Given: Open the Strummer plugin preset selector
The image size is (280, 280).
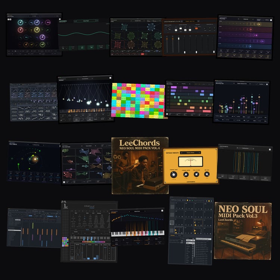Looking at the screenshot, I should [137, 211].
